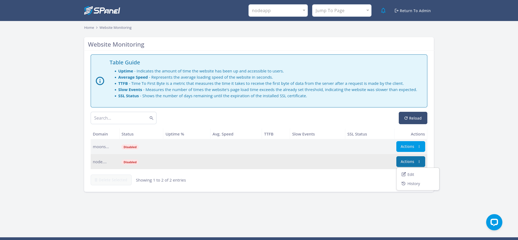The height and width of the screenshot is (240, 518).
Task: Click the info icon in Table Guide
Action: pyautogui.click(x=100, y=81)
